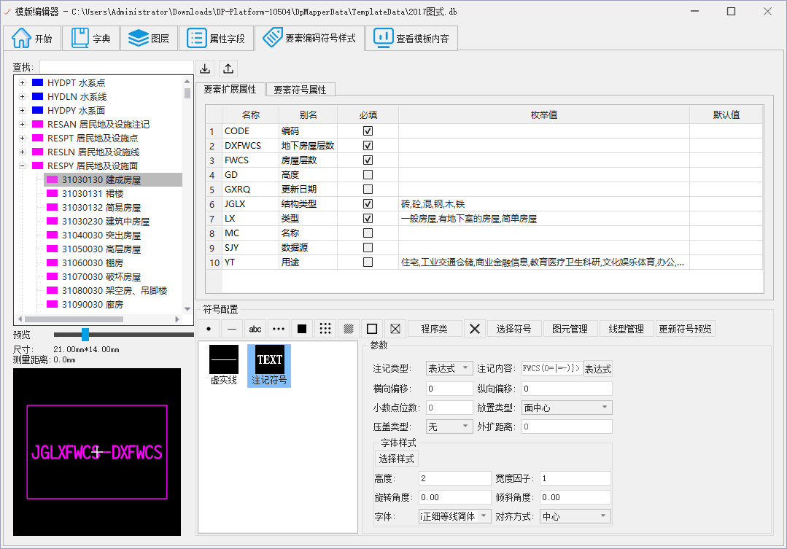Viewport: 787px width, 549px height.
Task: Toggle the required checkbox for MC row
Action: pos(368,233)
